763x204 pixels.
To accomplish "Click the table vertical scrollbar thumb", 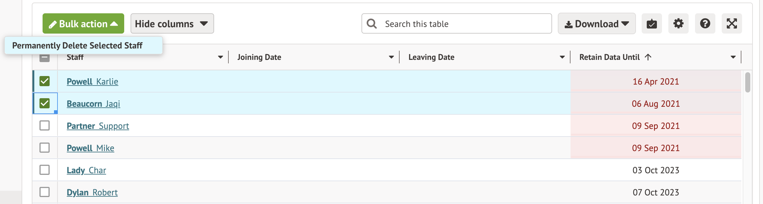I will [747, 82].
